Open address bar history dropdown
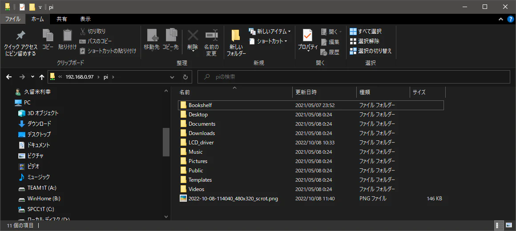516x231 pixels. (x=172, y=77)
